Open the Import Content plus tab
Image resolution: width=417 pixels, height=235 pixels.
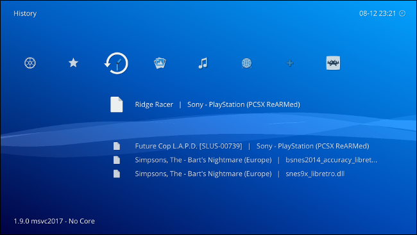(290, 63)
